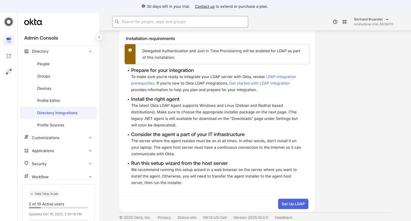Click the Security shield icon
The width and height of the screenshot is (411, 221).
[26, 163]
